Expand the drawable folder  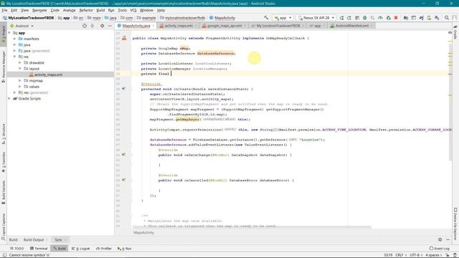point(20,62)
